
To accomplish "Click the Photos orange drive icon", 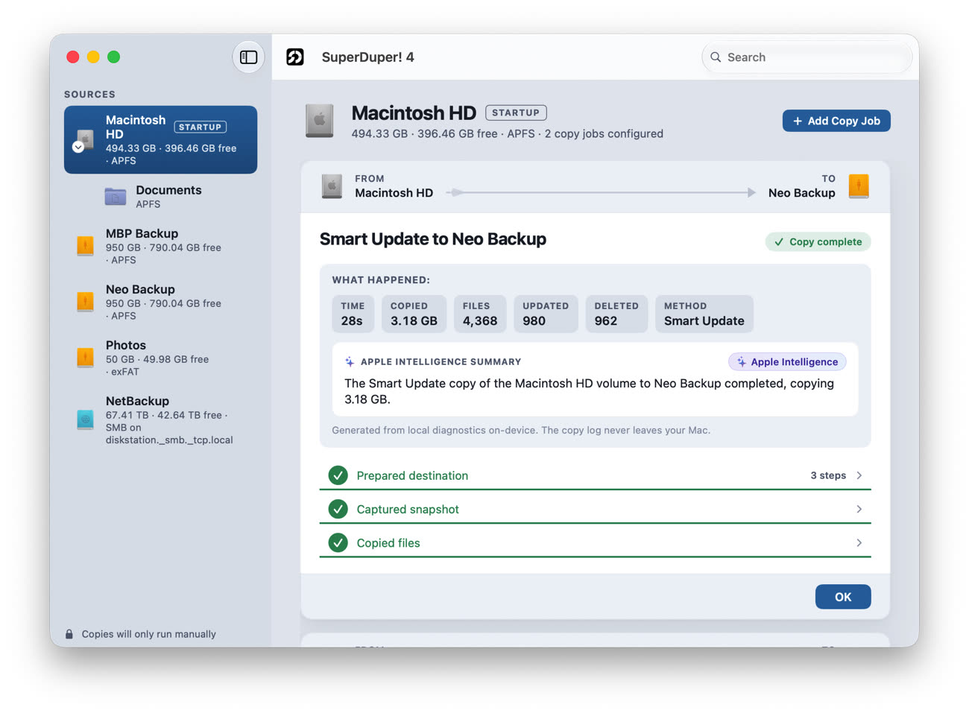I will point(85,358).
